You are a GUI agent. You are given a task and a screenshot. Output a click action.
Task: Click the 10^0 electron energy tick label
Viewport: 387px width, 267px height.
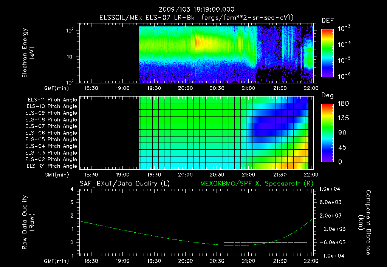70,82
